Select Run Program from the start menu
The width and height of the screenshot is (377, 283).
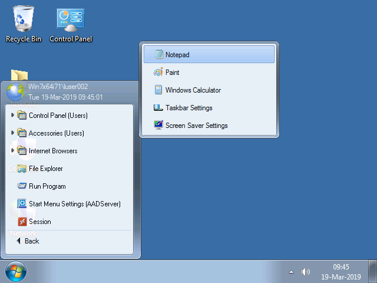[47, 186]
